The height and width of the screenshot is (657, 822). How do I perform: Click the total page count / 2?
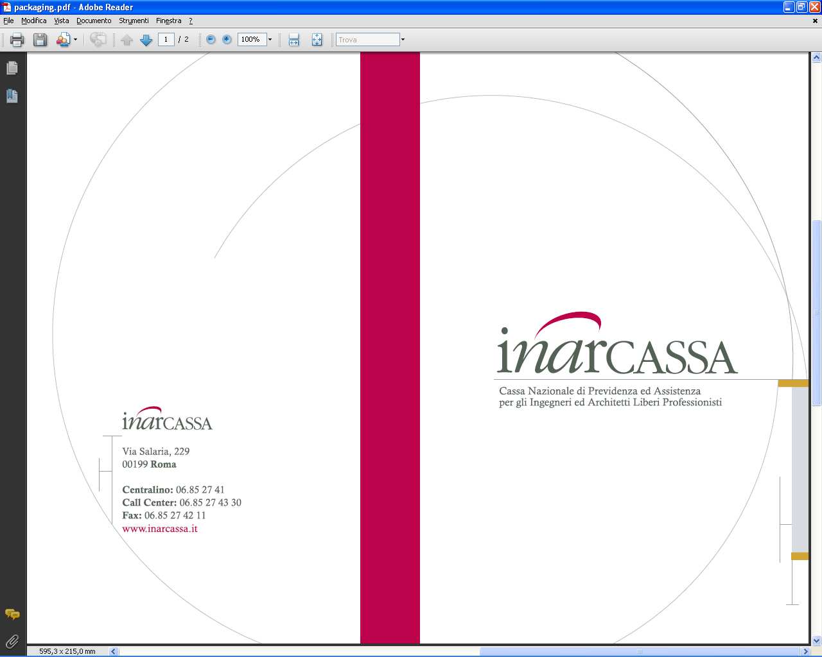184,39
